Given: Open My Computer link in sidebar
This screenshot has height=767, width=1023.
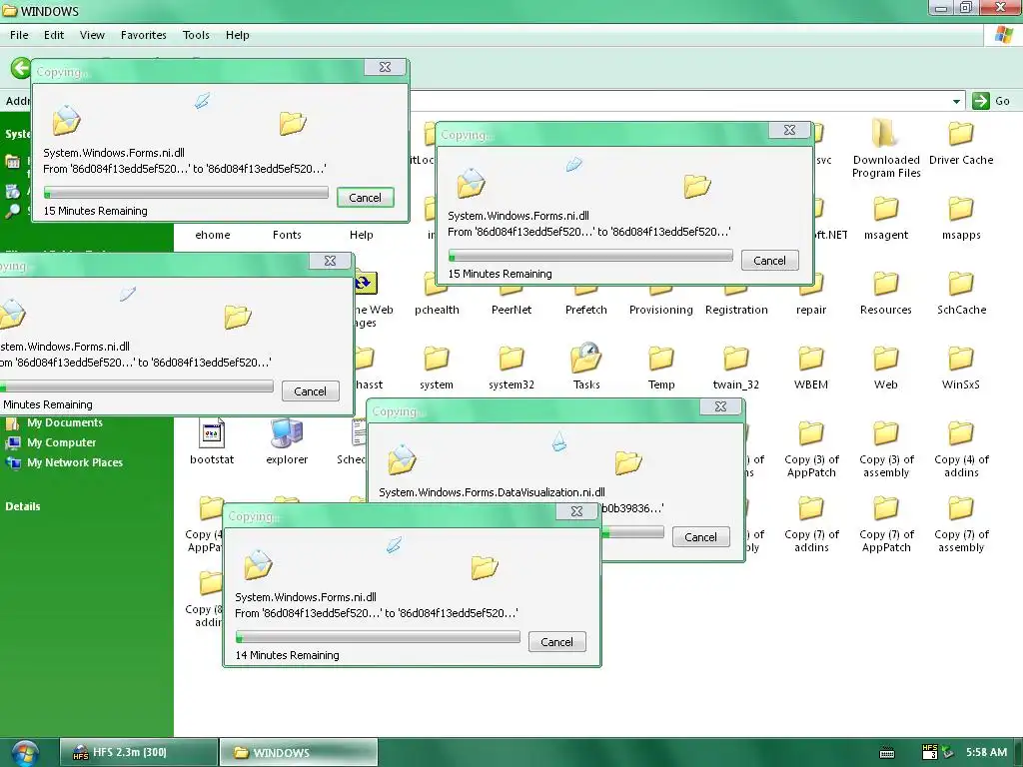Looking at the screenshot, I should pyautogui.click(x=61, y=442).
